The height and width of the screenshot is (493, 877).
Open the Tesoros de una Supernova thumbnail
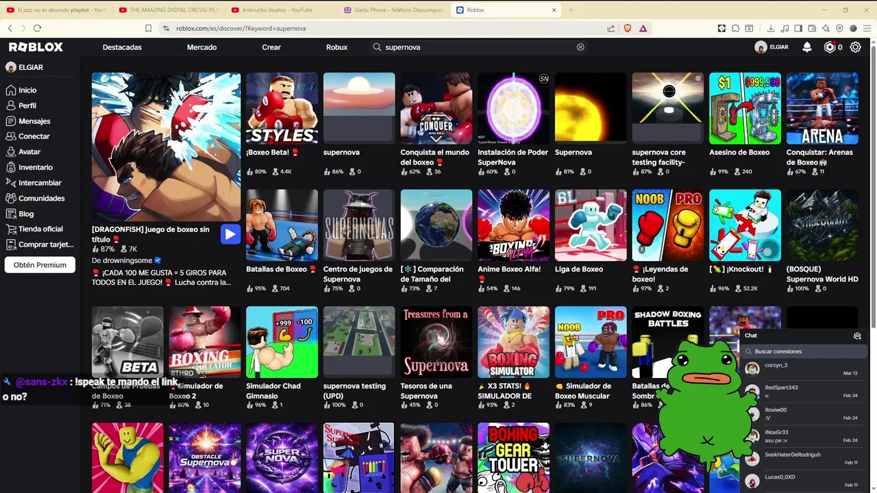436,342
